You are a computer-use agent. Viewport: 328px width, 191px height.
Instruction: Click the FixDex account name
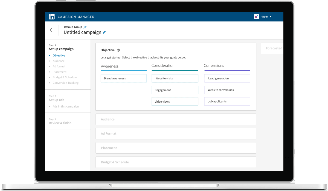pos(265,17)
